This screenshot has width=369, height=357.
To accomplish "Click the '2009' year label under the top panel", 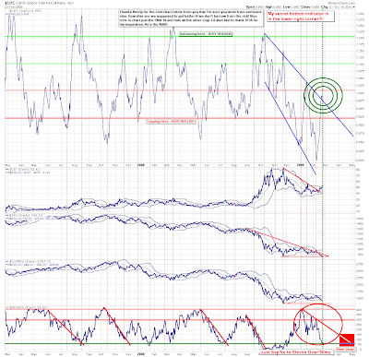I will 300,165.
